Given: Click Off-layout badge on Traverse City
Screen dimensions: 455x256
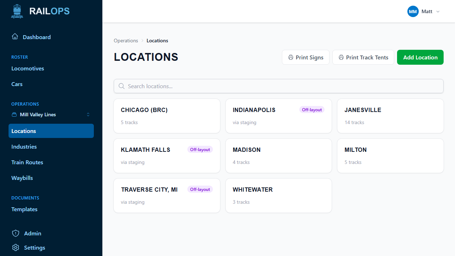Looking at the screenshot, I should click(x=200, y=190).
